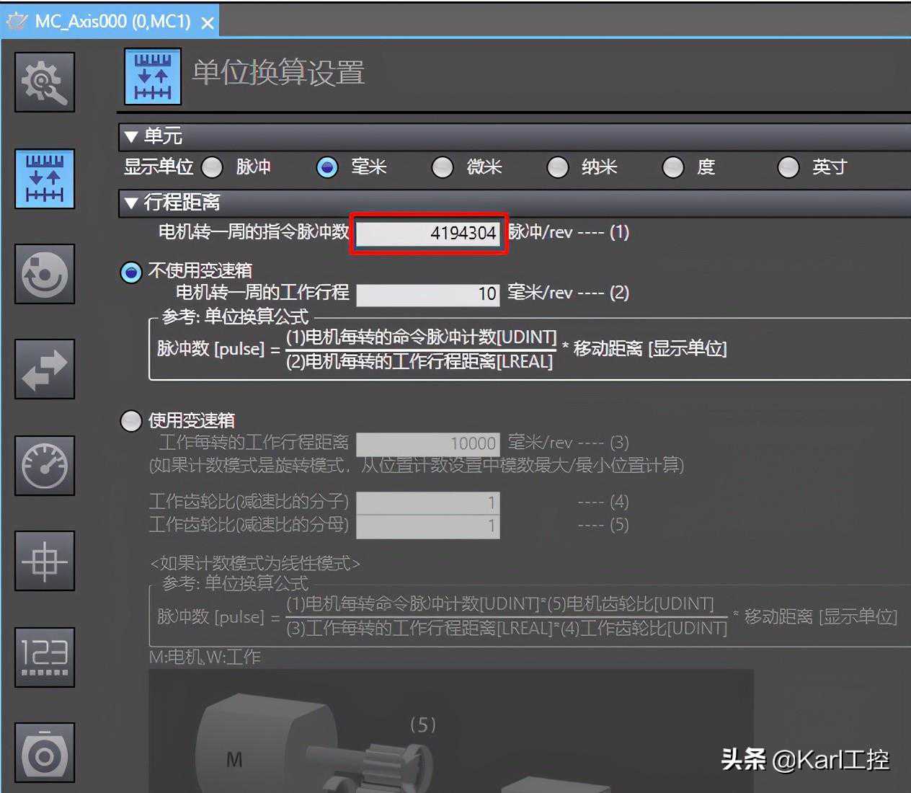Open the gauge limit settings icon

pyautogui.click(x=45, y=465)
